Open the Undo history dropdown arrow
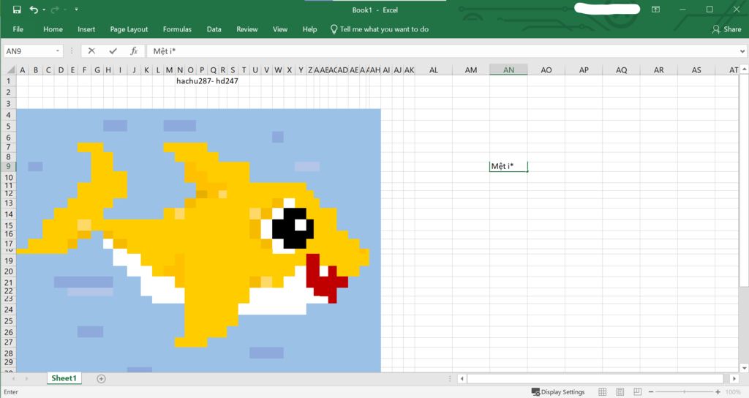 coord(44,10)
